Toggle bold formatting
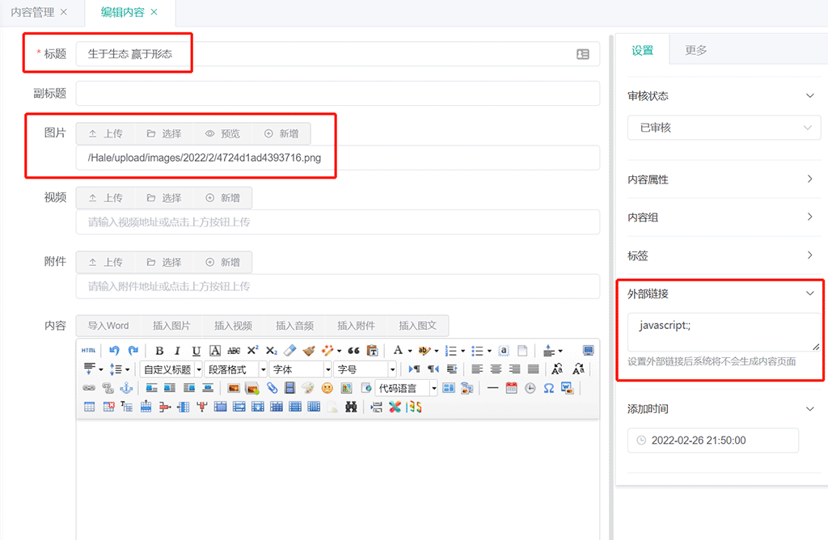Screen dimensions: 828x540 [x=159, y=351]
